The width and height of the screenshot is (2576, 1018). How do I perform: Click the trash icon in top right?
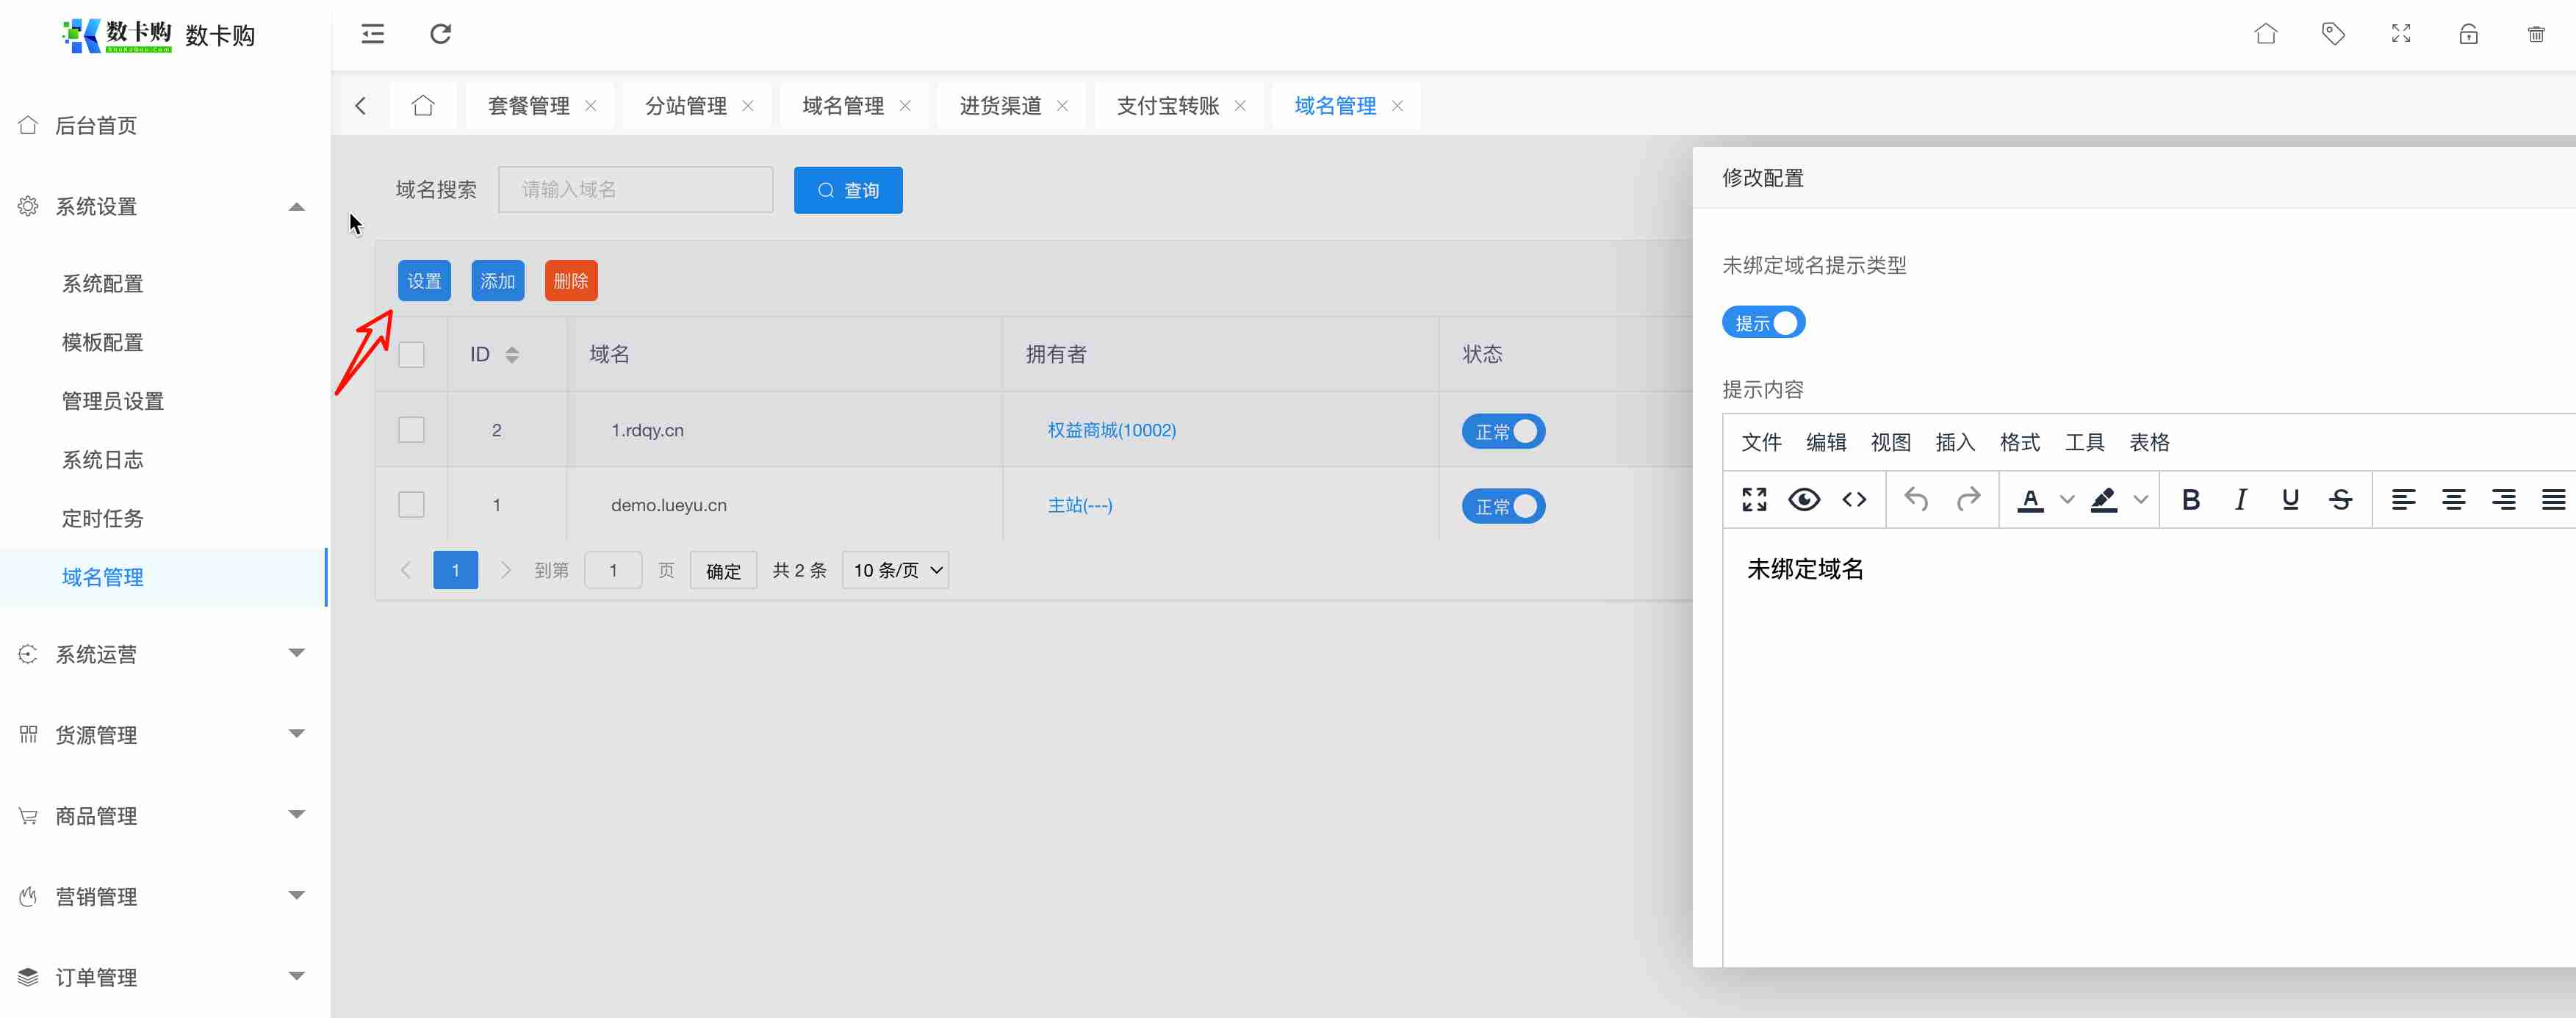point(2536,34)
